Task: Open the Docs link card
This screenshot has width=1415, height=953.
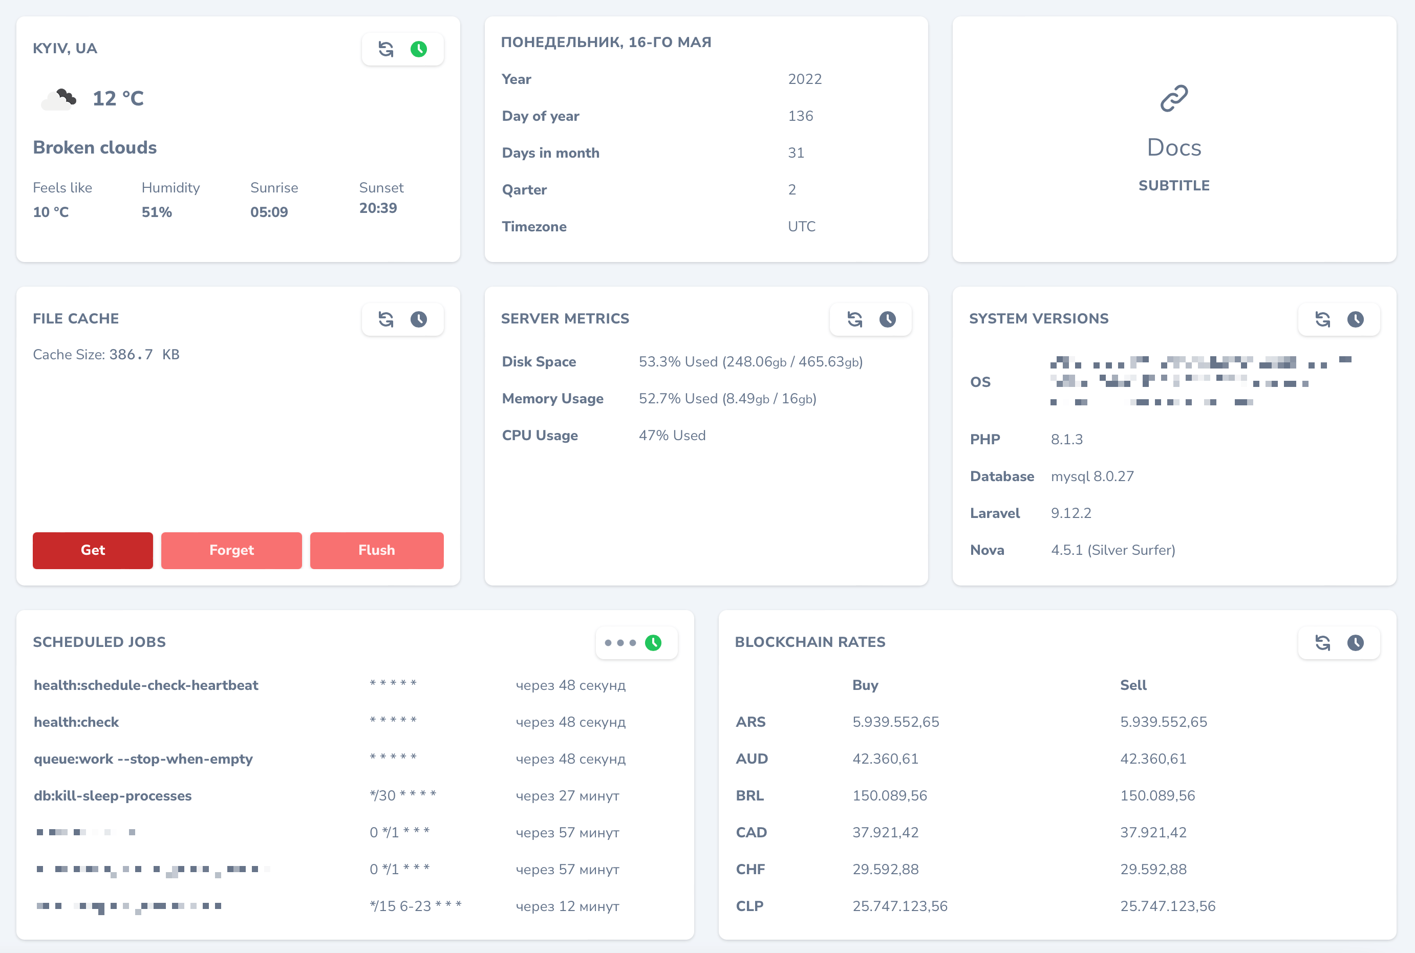Action: tap(1174, 148)
